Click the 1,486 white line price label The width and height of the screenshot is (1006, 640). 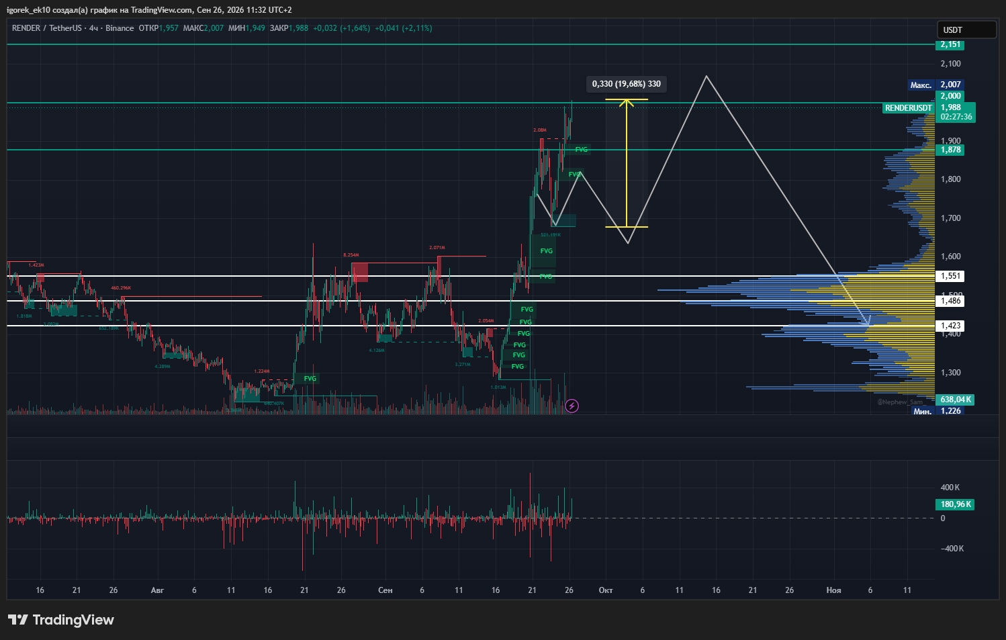pyautogui.click(x=950, y=301)
